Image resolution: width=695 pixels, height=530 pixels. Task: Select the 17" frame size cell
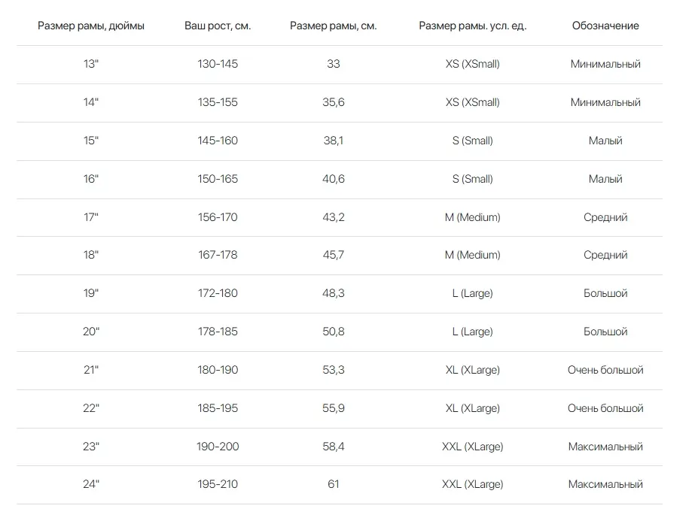point(91,217)
